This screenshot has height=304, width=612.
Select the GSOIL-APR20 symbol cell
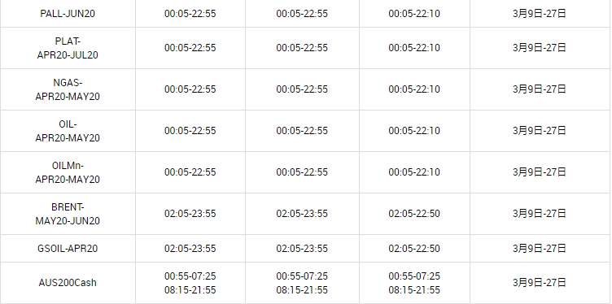click(x=68, y=249)
